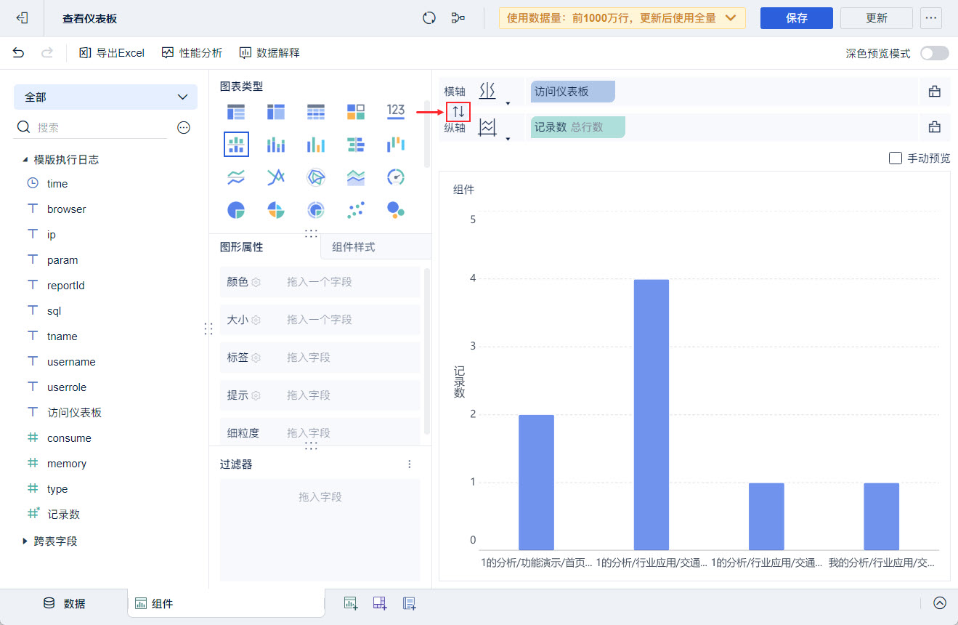Click the exit/back icon at top left
Viewport: 958px width, 625px height.
coord(22,18)
